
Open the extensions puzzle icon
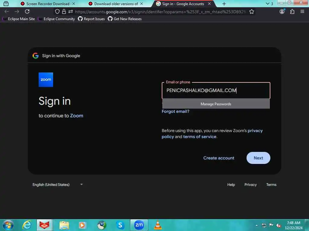[292, 12]
